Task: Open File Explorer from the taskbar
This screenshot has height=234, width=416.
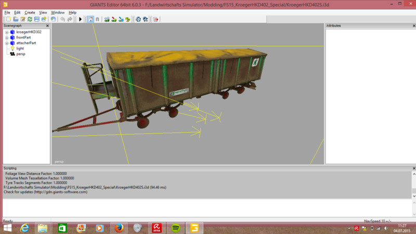Action: tap(43, 228)
